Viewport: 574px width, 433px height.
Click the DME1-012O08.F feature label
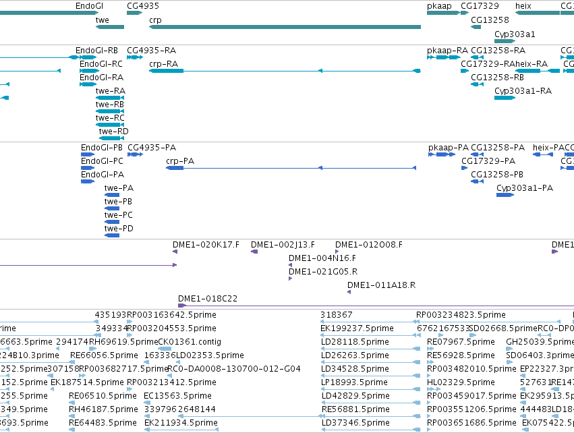coord(369,245)
